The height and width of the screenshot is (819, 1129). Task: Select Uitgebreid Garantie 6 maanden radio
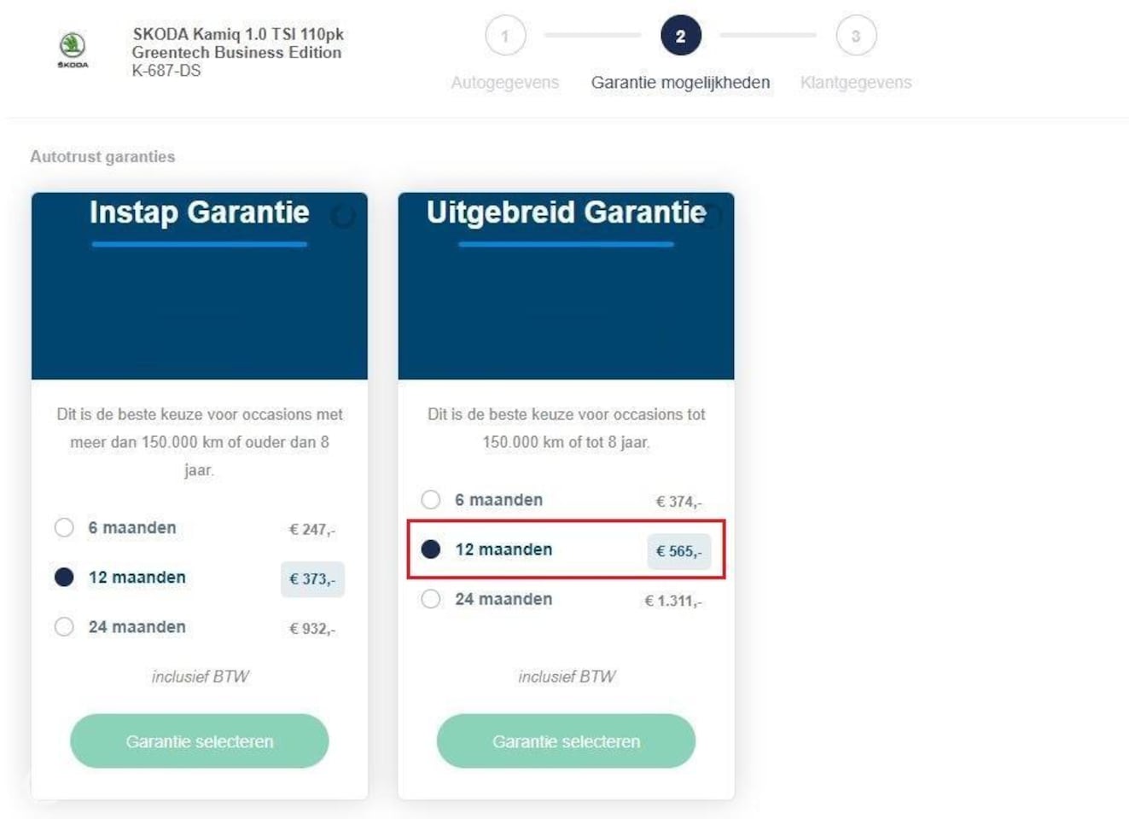(431, 499)
